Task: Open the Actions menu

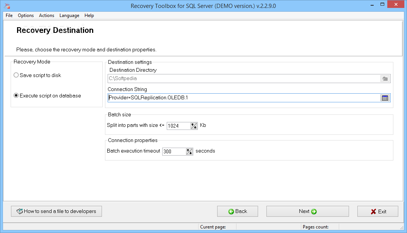Action: click(47, 15)
